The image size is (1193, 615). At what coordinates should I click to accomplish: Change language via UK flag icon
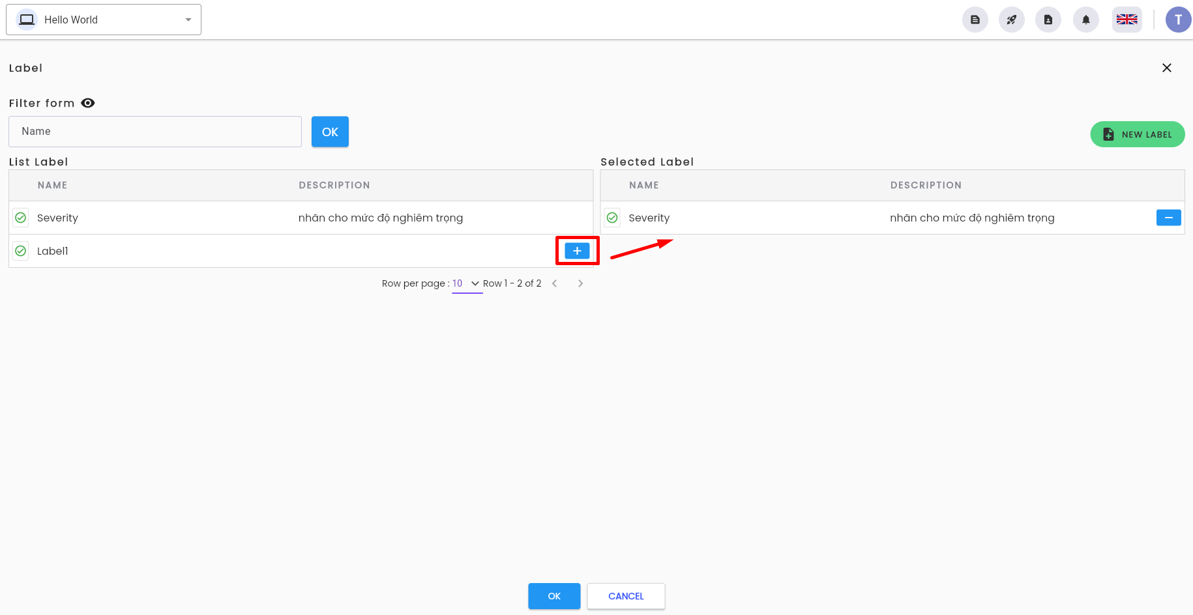[x=1127, y=20]
